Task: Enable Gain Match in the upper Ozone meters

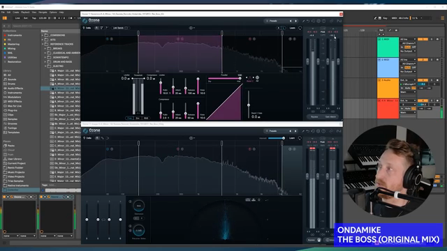Action: (330, 117)
